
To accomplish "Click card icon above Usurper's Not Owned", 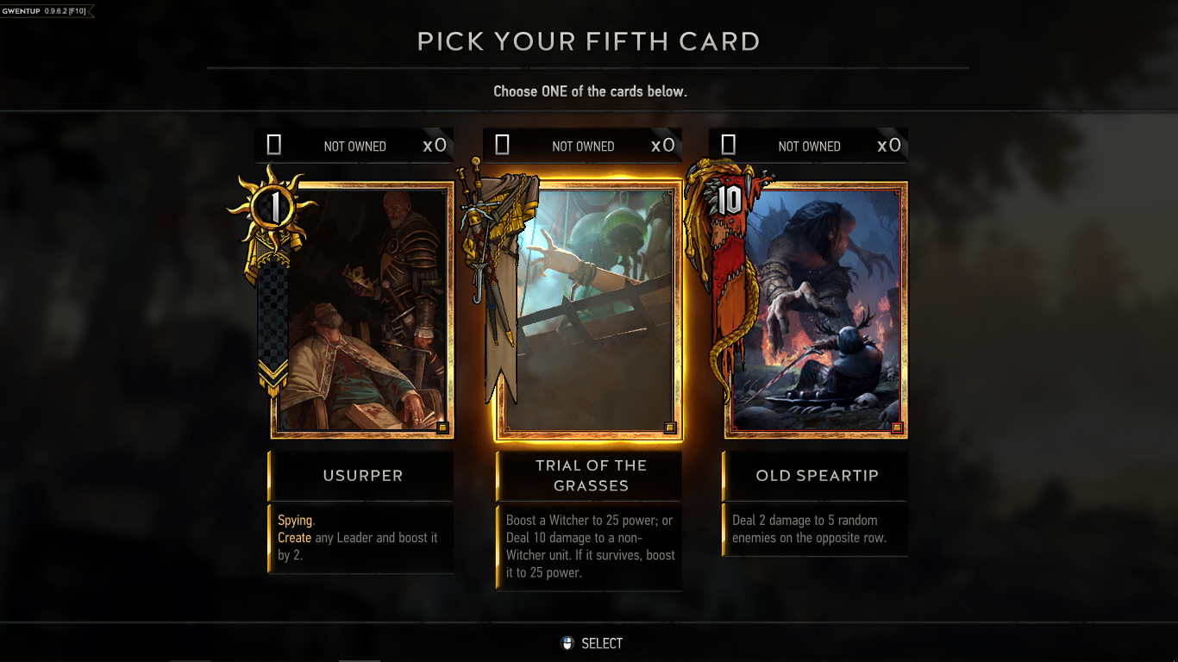I will pyautogui.click(x=274, y=145).
